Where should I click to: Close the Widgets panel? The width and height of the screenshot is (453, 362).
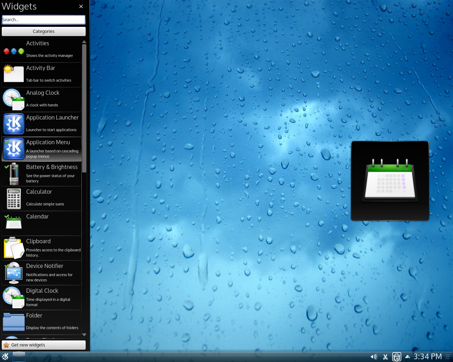pyautogui.click(x=81, y=6)
